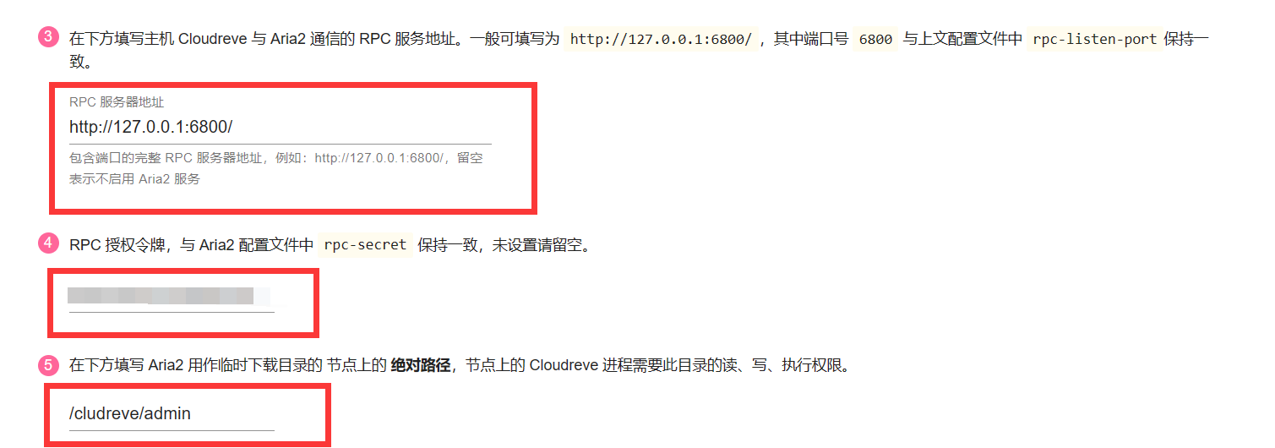Click the pink step 5 number badge
This screenshot has width=1275, height=448.
click(x=48, y=365)
